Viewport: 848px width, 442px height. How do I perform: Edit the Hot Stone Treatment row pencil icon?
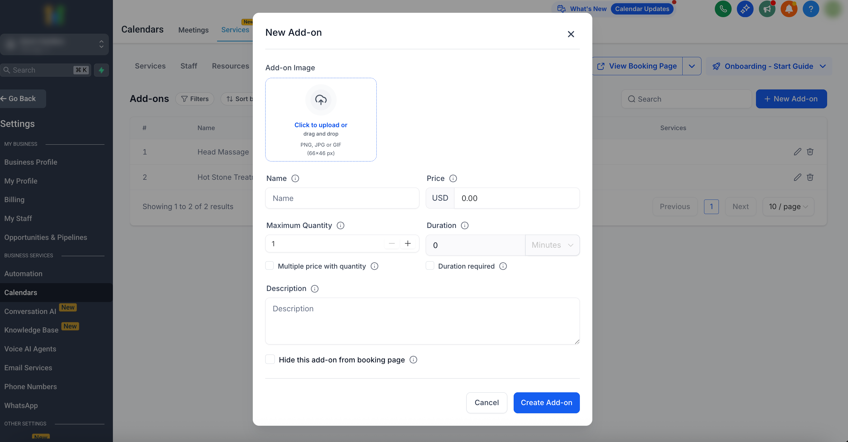coord(797,177)
